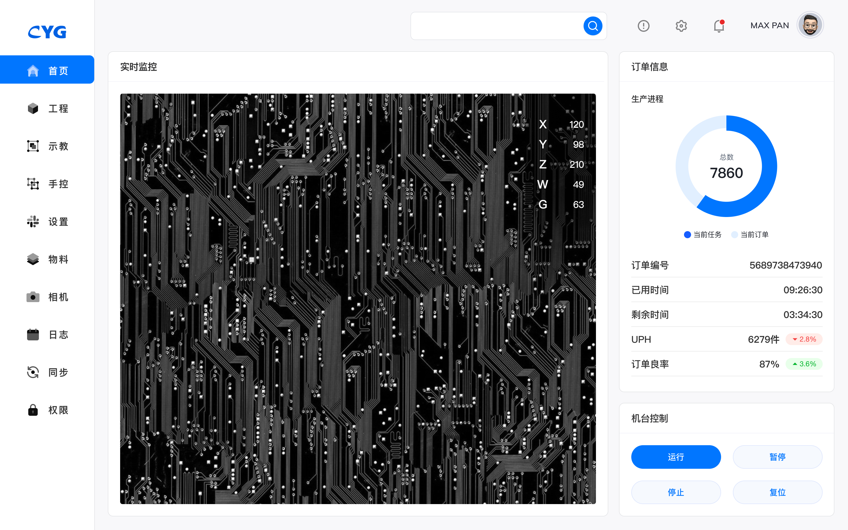The height and width of the screenshot is (530, 848).
Task: Click the 生产进程 label
Action: pyautogui.click(x=647, y=99)
